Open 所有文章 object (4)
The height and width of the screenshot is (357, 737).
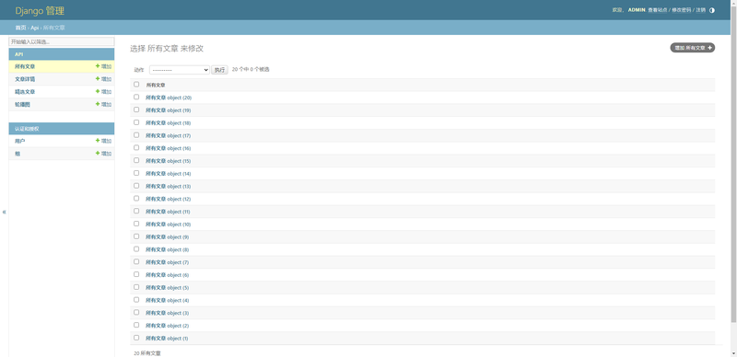coord(167,301)
